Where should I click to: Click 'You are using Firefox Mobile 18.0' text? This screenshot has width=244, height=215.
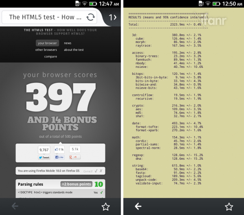[x=48, y=171]
